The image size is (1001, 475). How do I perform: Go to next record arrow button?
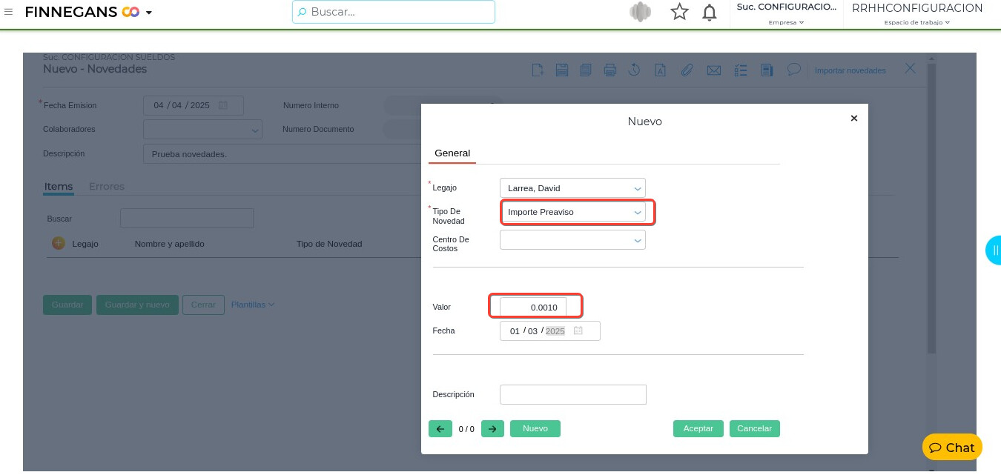tap(492, 428)
